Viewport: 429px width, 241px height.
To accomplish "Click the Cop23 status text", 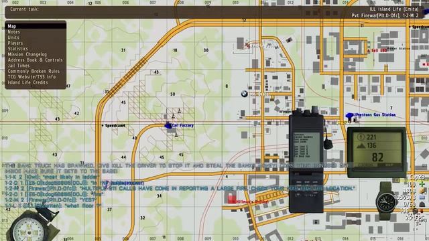I will coord(417,177).
